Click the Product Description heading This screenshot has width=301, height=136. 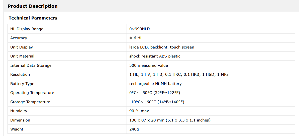click(x=33, y=6)
